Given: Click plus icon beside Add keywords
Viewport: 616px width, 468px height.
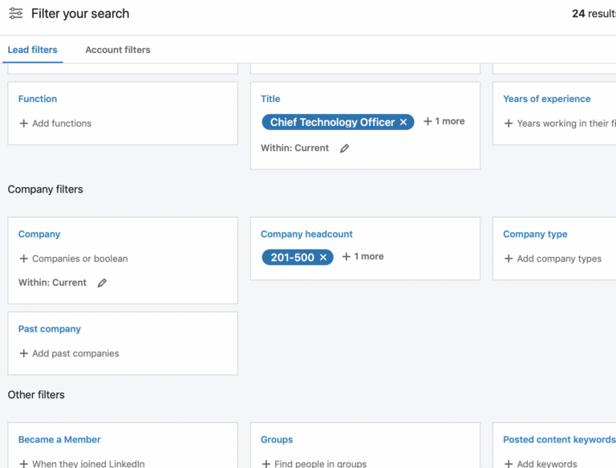Looking at the screenshot, I should [509, 464].
